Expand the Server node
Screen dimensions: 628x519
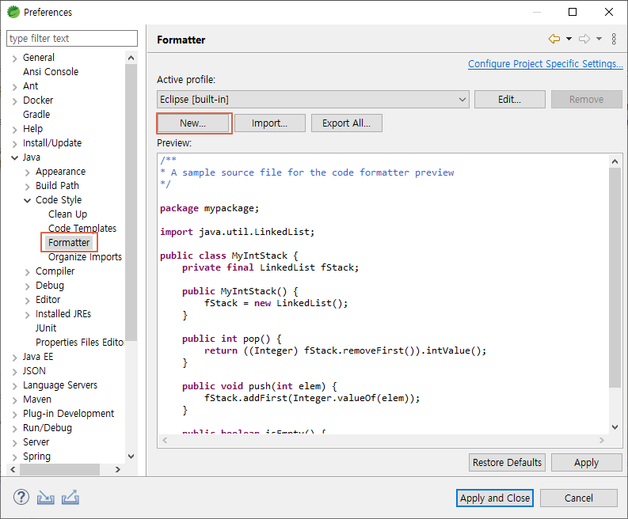14,443
